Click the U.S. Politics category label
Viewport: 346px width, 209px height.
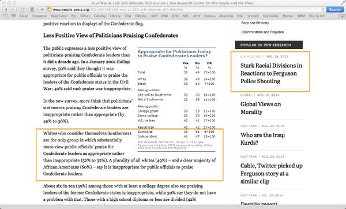[x=250, y=57]
